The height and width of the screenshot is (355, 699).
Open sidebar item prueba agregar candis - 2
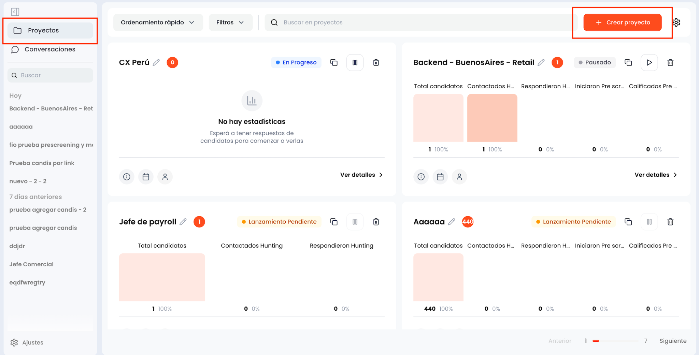pos(48,210)
